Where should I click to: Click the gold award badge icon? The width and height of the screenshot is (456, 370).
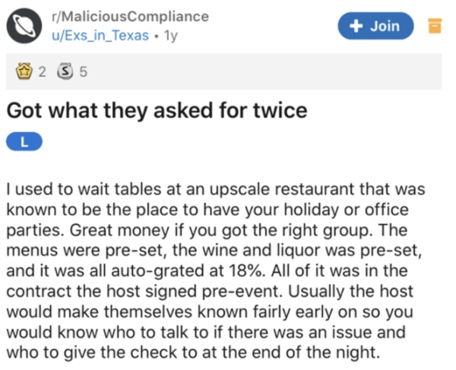pos(23,74)
